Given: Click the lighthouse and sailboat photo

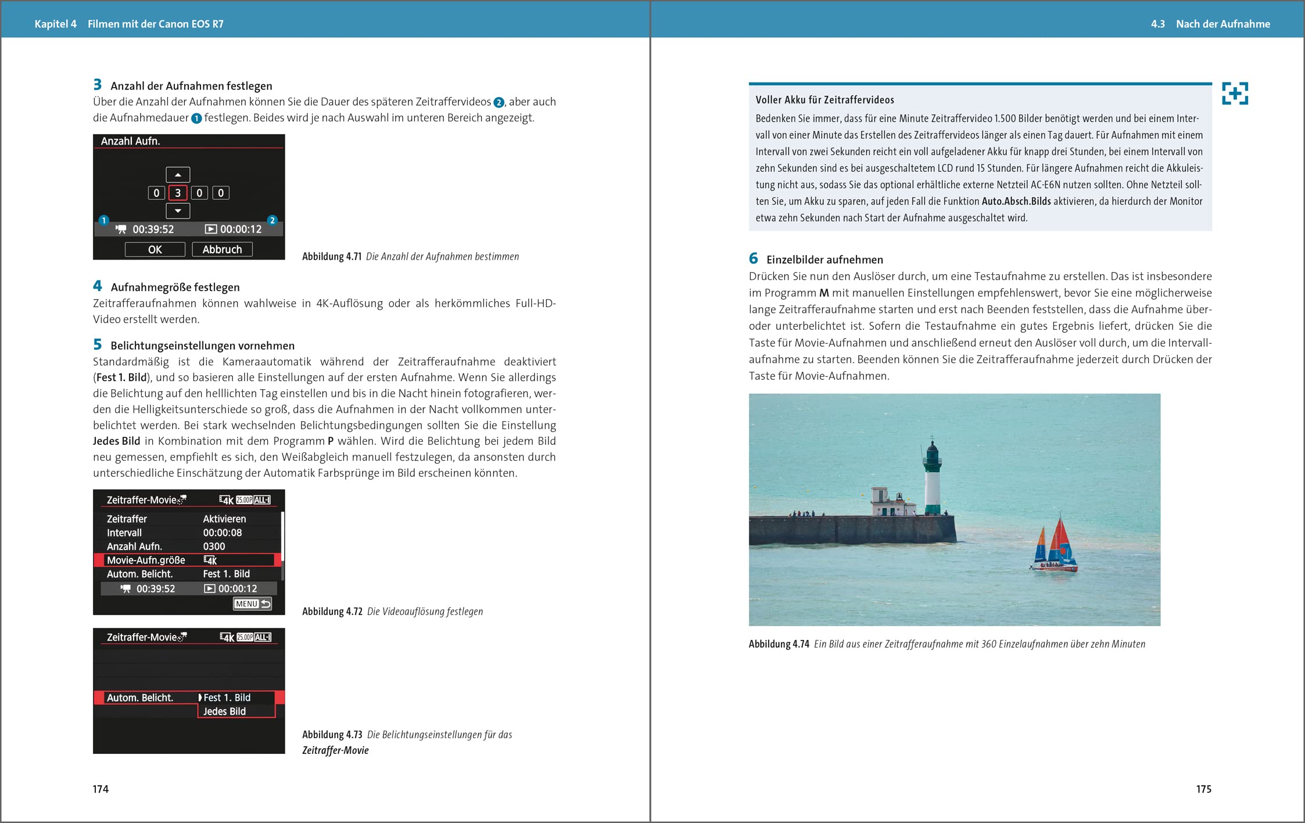Looking at the screenshot, I should (x=955, y=509).
